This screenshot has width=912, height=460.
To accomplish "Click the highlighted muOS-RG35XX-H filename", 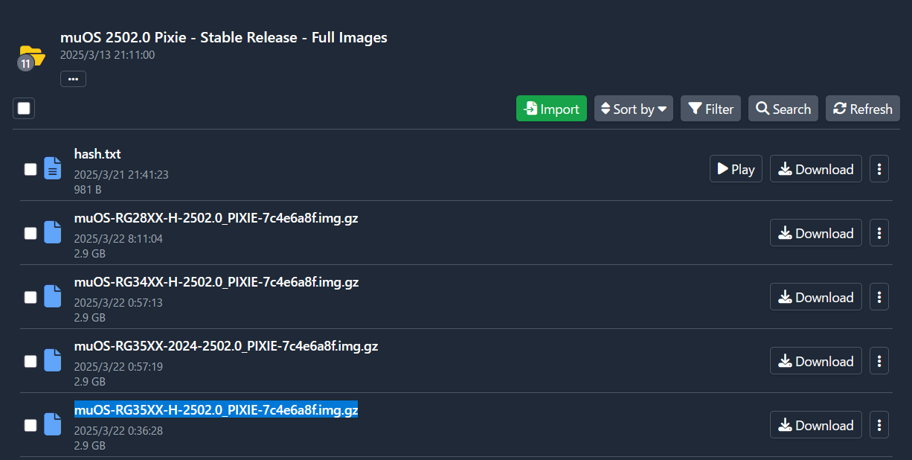I will click(216, 410).
